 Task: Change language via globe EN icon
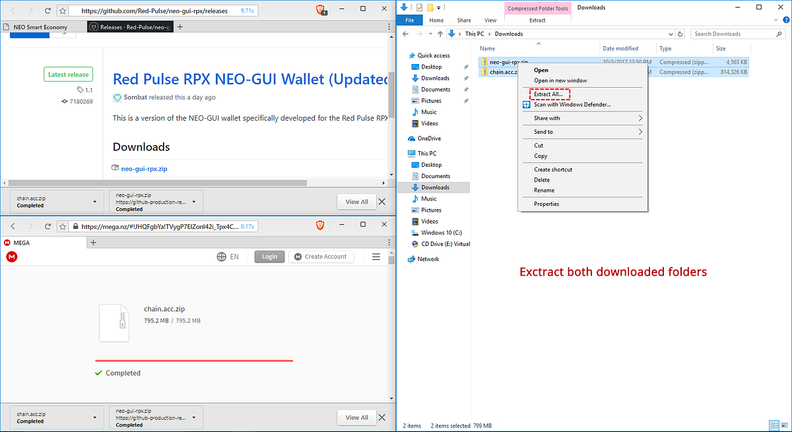coord(228,257)
